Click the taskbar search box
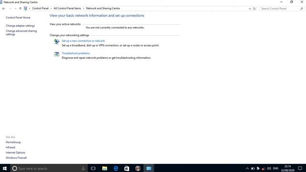 pos(49,168)
